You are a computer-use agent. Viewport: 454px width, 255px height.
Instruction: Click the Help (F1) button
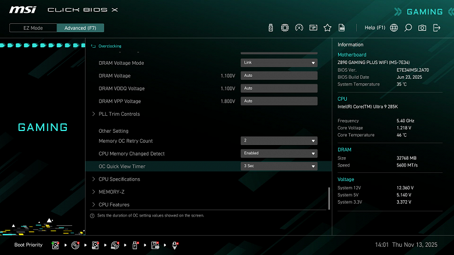click(375, 27)
